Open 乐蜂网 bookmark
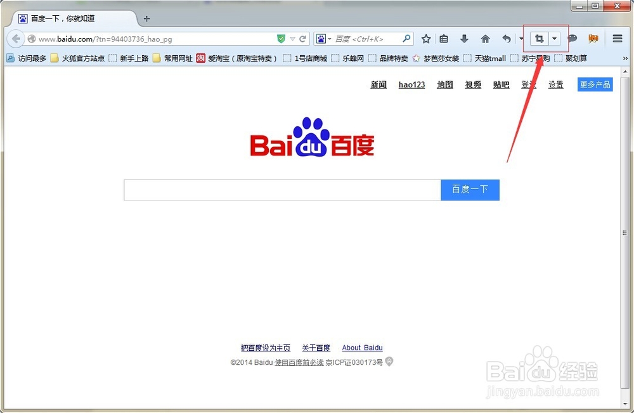This screenshot has height=413, width=634. (x=347, y=58)
